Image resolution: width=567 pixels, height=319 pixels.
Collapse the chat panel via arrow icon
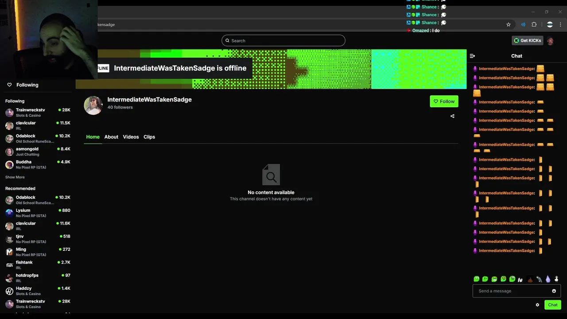472,56
